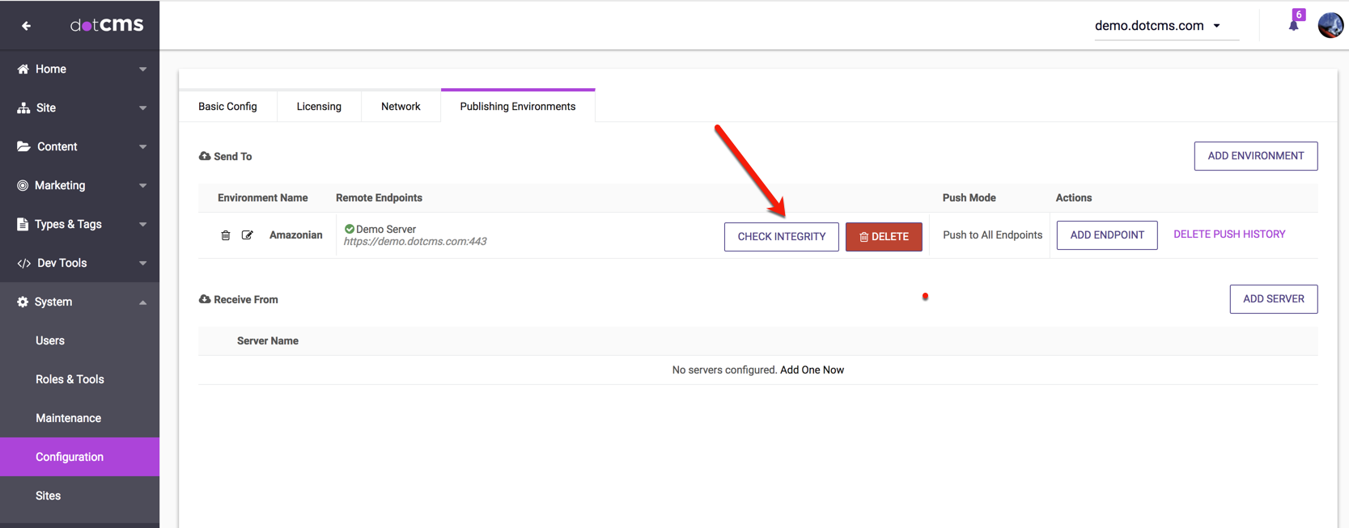Screen dimensions: 1349x528
Task: Switch to the Basic Config tab
Action: pyautogui.click(x=227, y=107)
